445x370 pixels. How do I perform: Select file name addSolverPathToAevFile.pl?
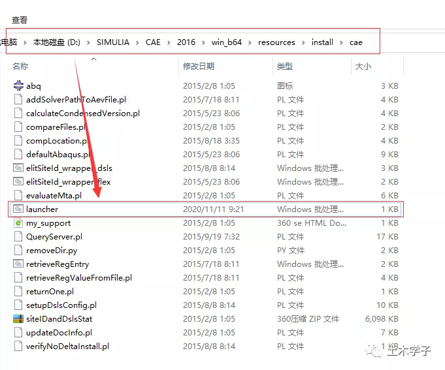tap(76, 99)
